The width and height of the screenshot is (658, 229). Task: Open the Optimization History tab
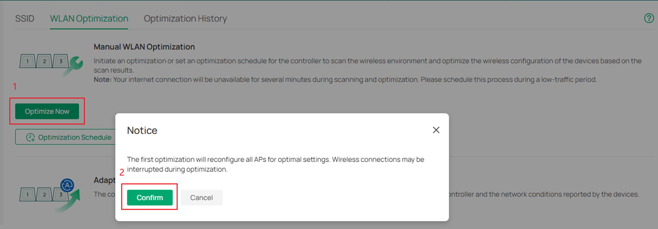point(185,18)
